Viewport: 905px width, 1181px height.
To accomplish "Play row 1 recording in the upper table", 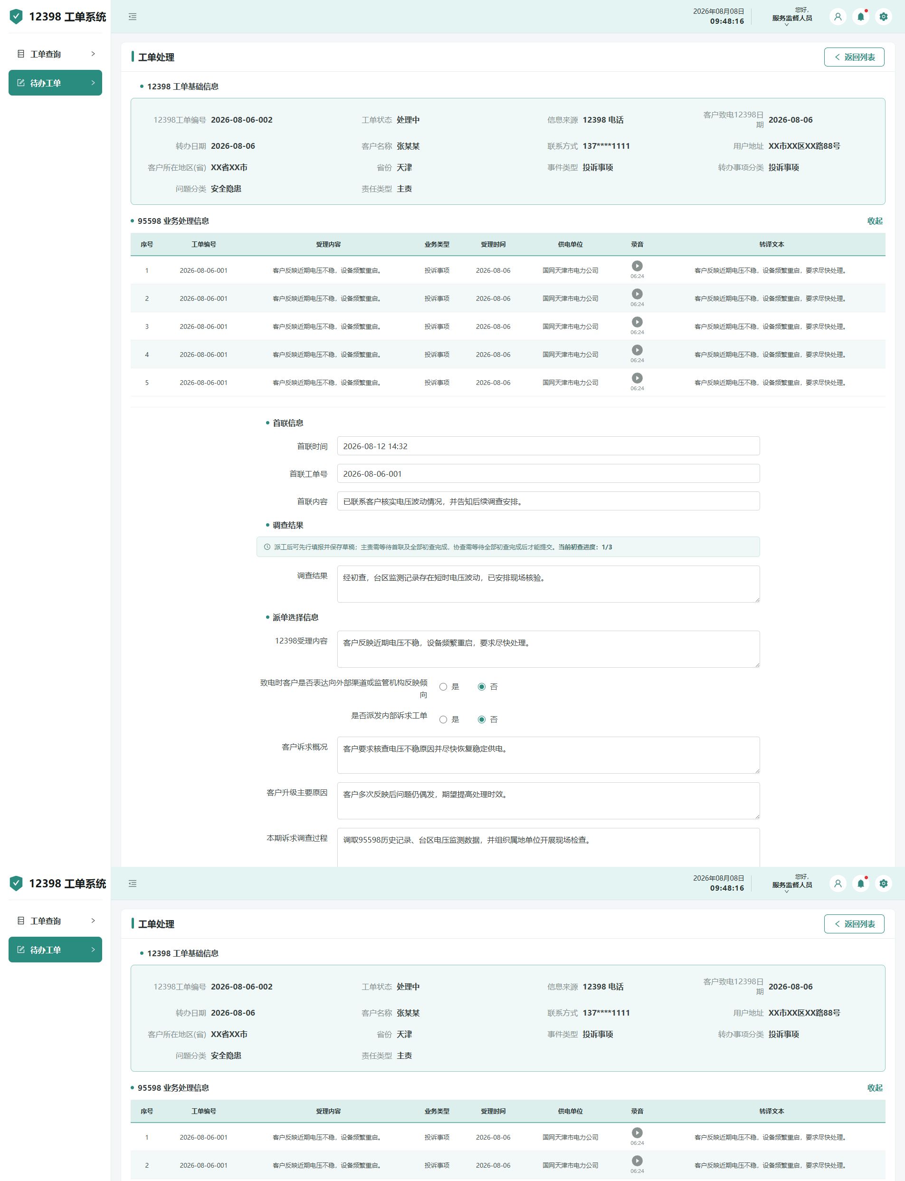I will [637, 266].
